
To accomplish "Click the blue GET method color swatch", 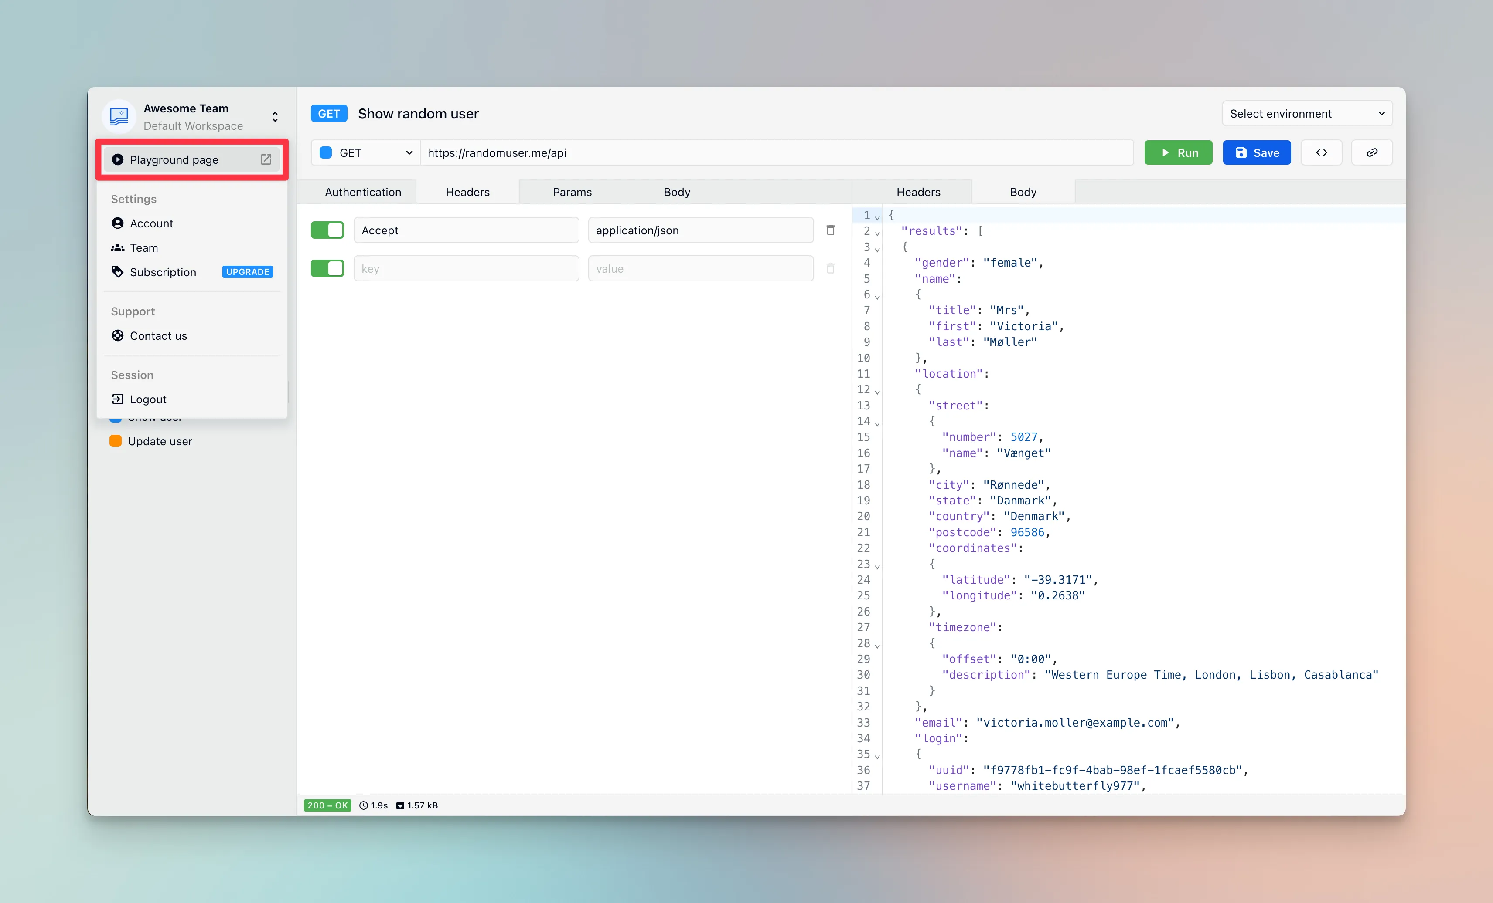I will (326, 152).
